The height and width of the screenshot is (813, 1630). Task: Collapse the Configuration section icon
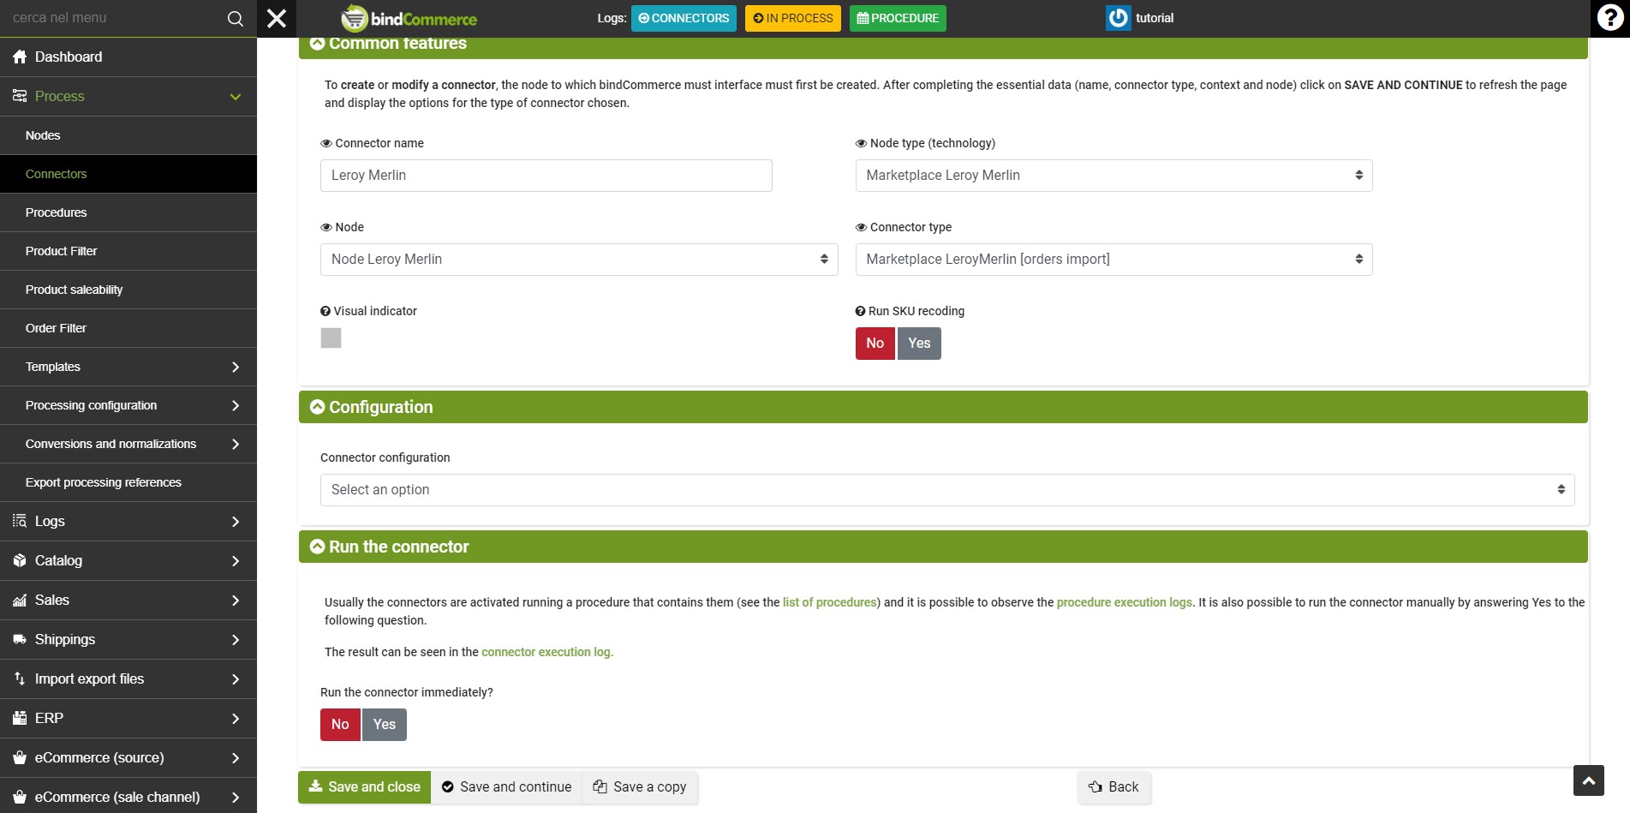tap(317, 407)
